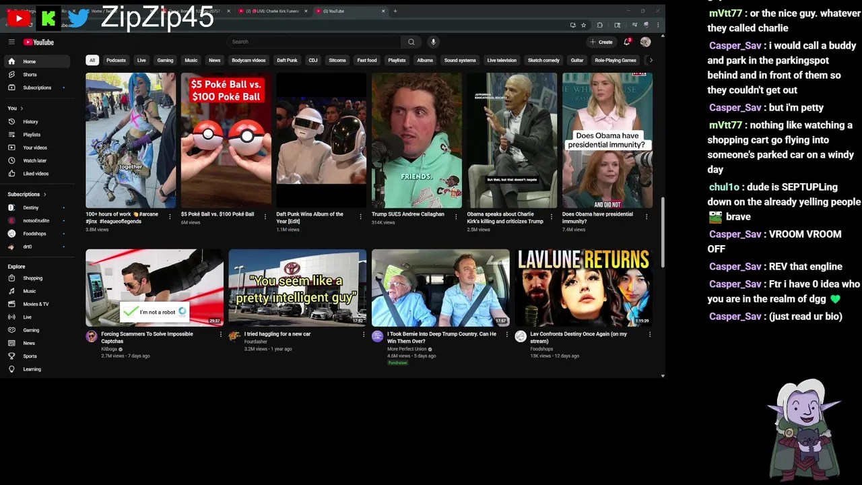Click the Create button
862x485 pixels.
coord(601,42)
